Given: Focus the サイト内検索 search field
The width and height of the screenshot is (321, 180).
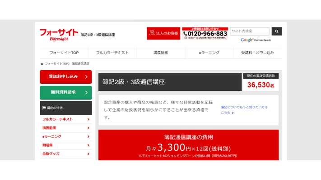Looking at the screenshot, I should (250, 31).
